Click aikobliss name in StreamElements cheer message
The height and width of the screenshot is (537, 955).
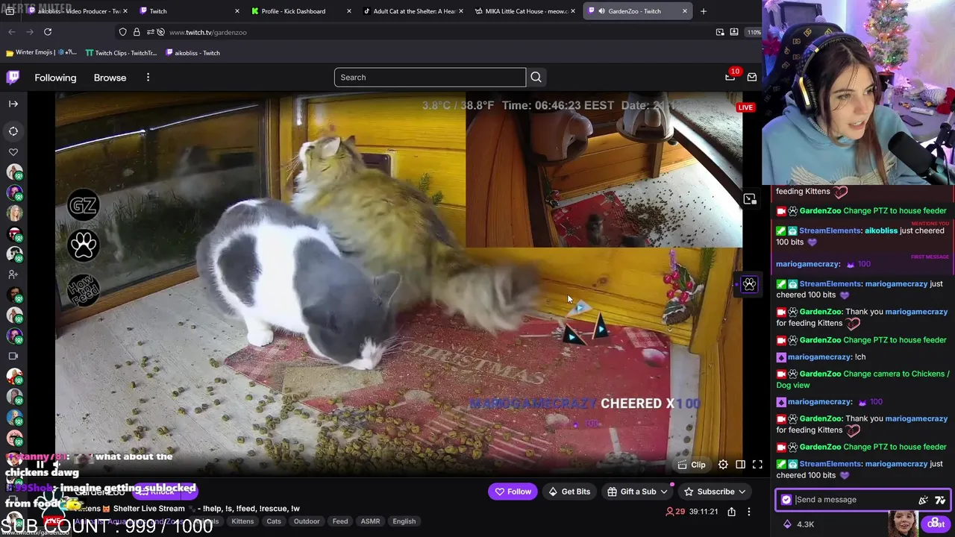(x=880, y=231)
